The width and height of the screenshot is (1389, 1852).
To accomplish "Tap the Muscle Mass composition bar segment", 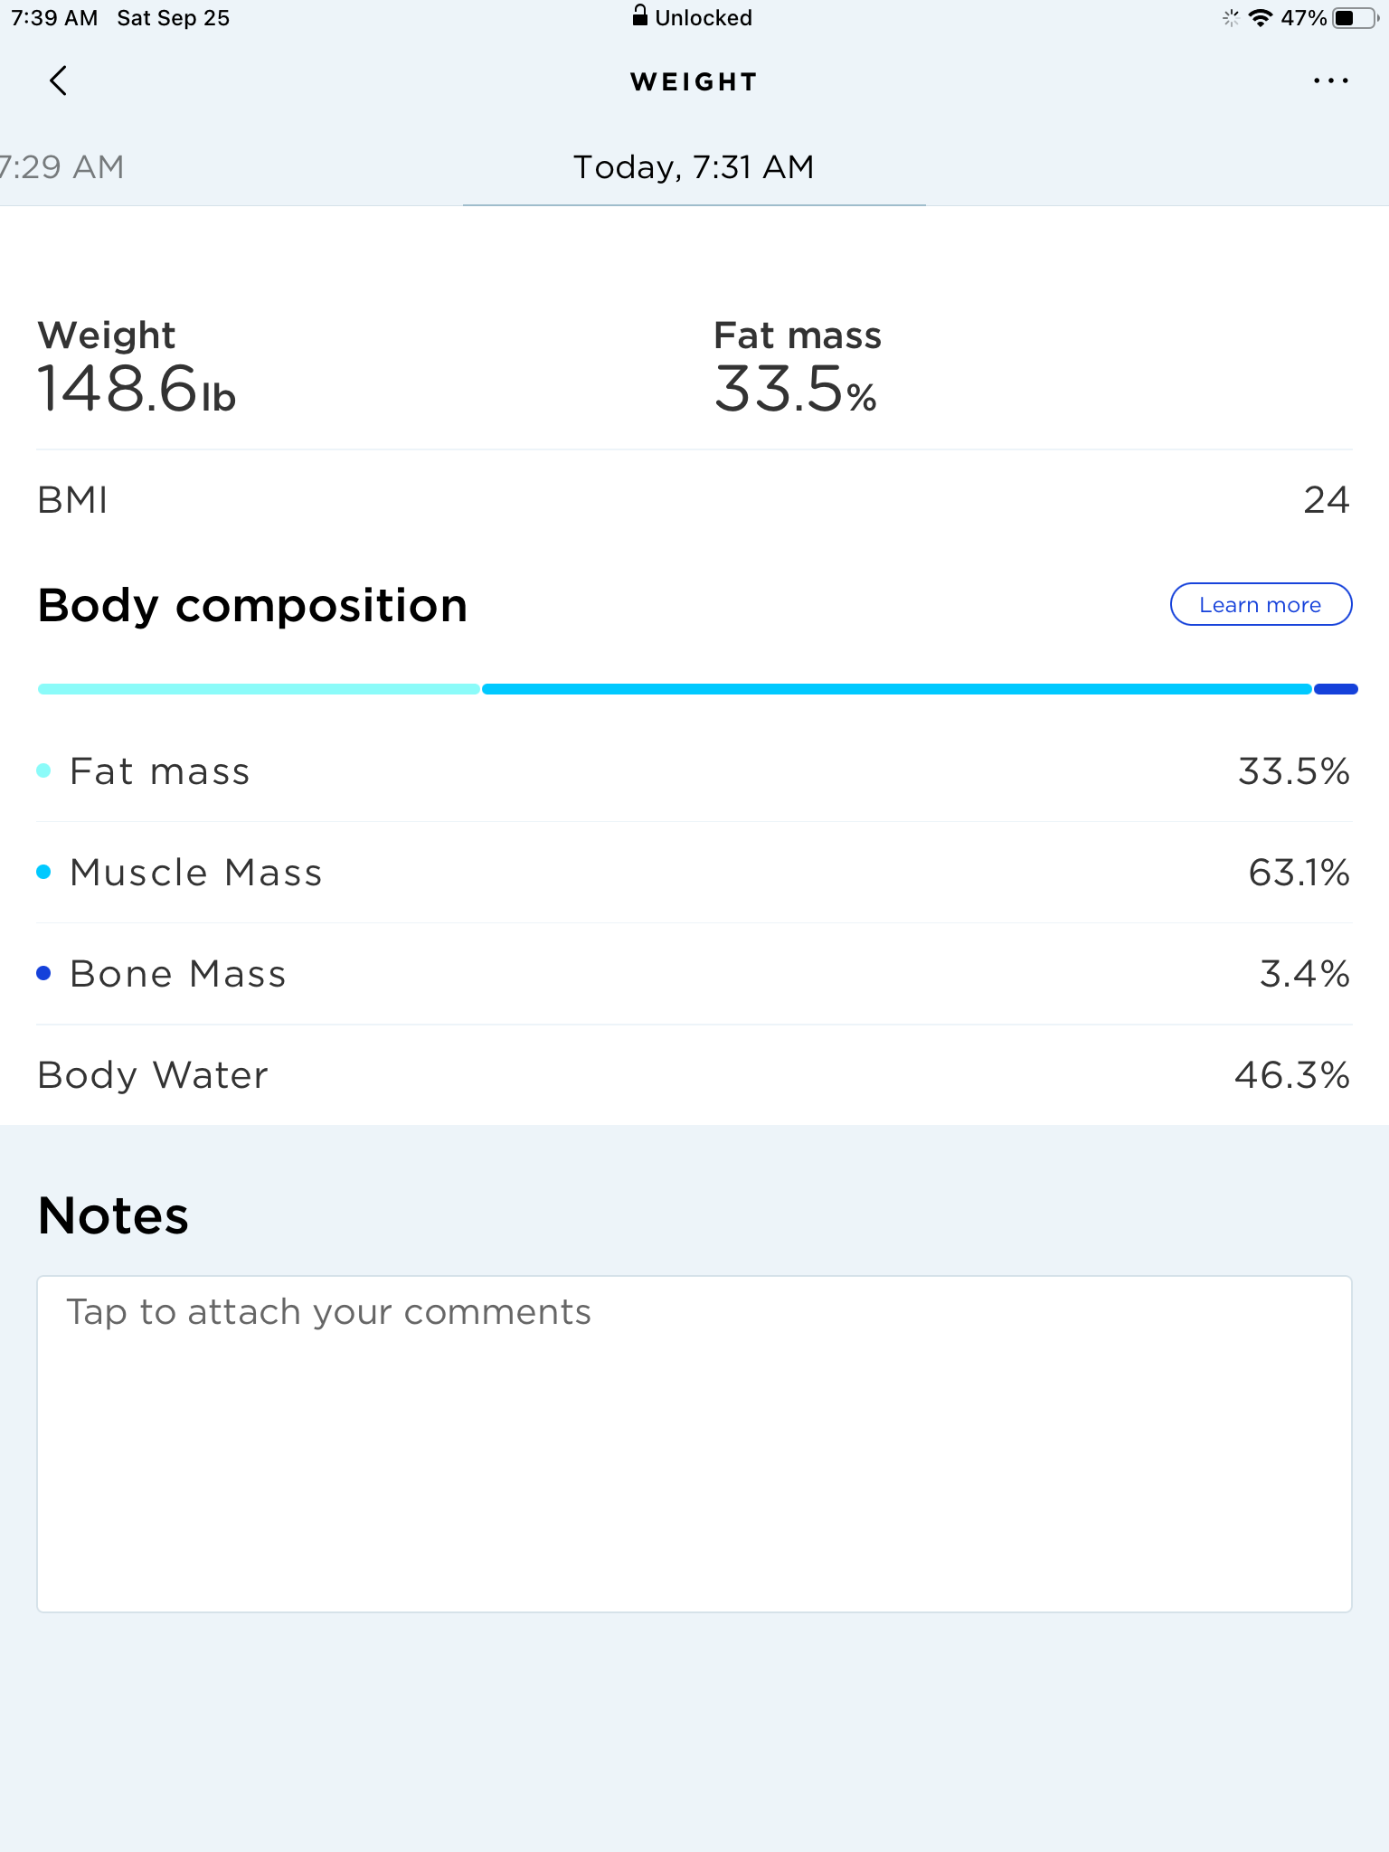I will click(x=896, y=689).
